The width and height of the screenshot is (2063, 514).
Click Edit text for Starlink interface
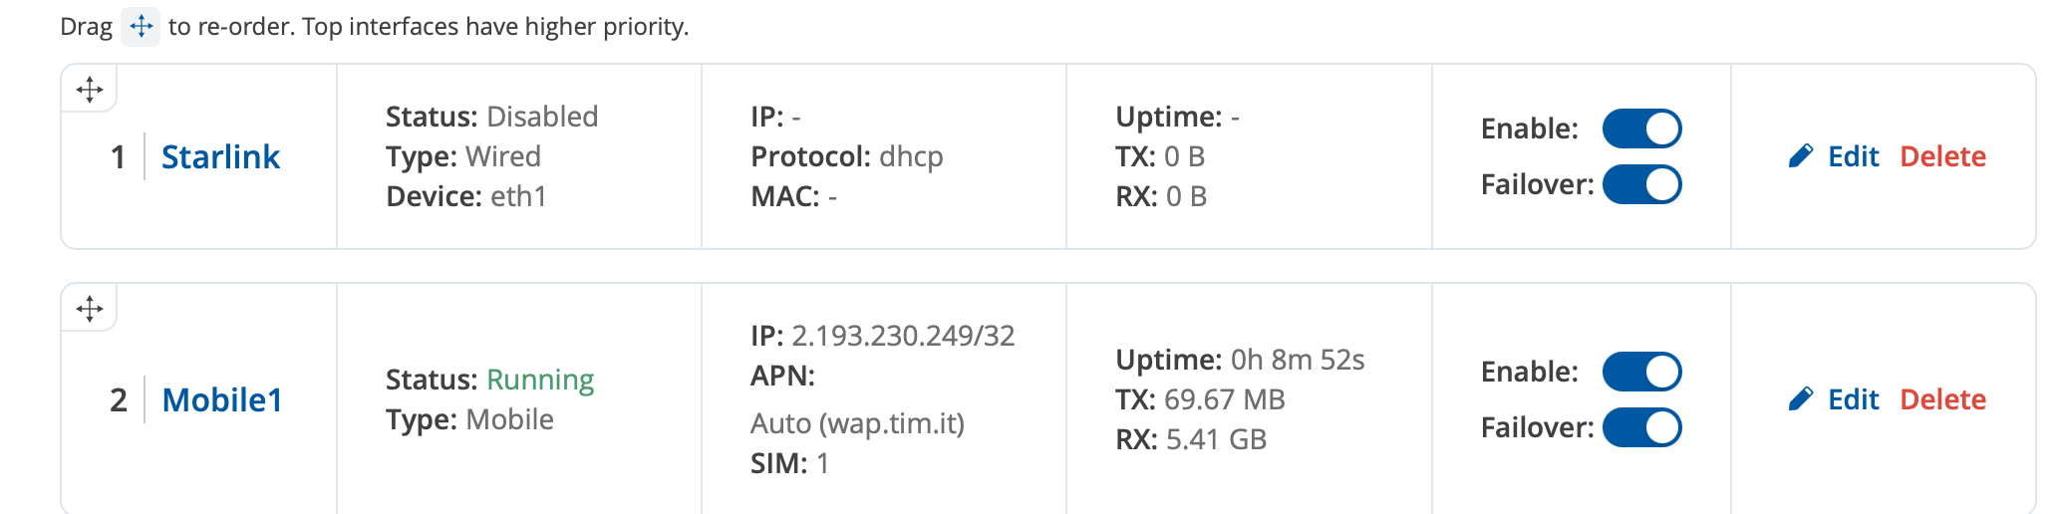click(1854, 156)
